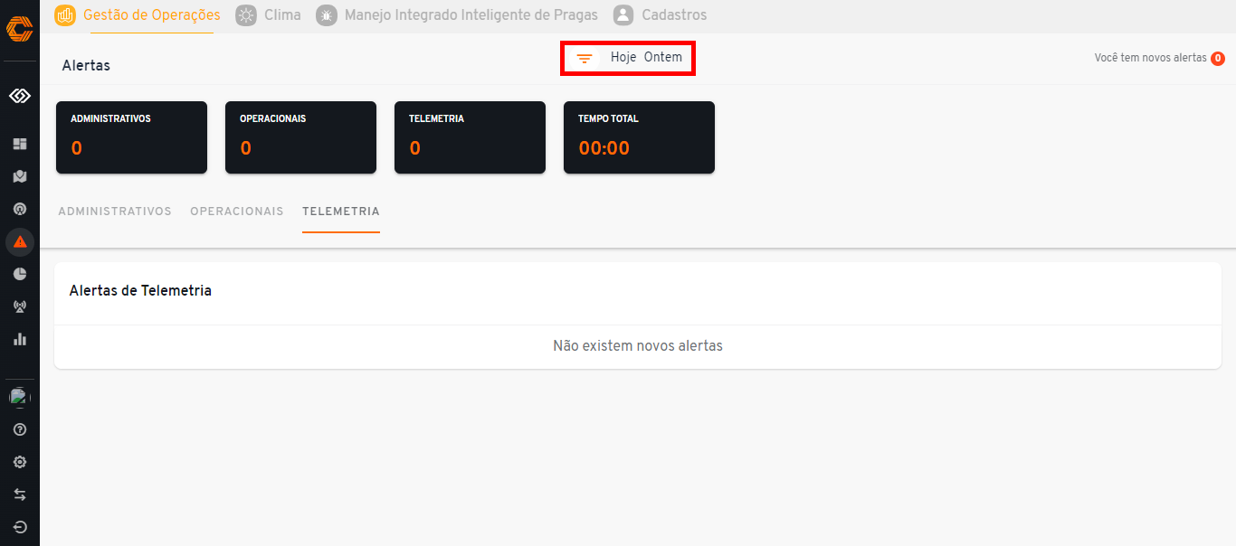The image size is (1236, 546).
Task: Open the pie chart icon in sidebar
Action: [20, 274]
